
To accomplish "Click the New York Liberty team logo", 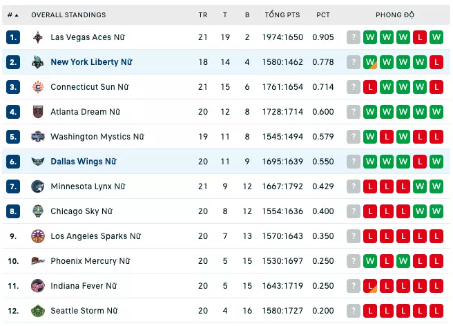I will (38, 62).
